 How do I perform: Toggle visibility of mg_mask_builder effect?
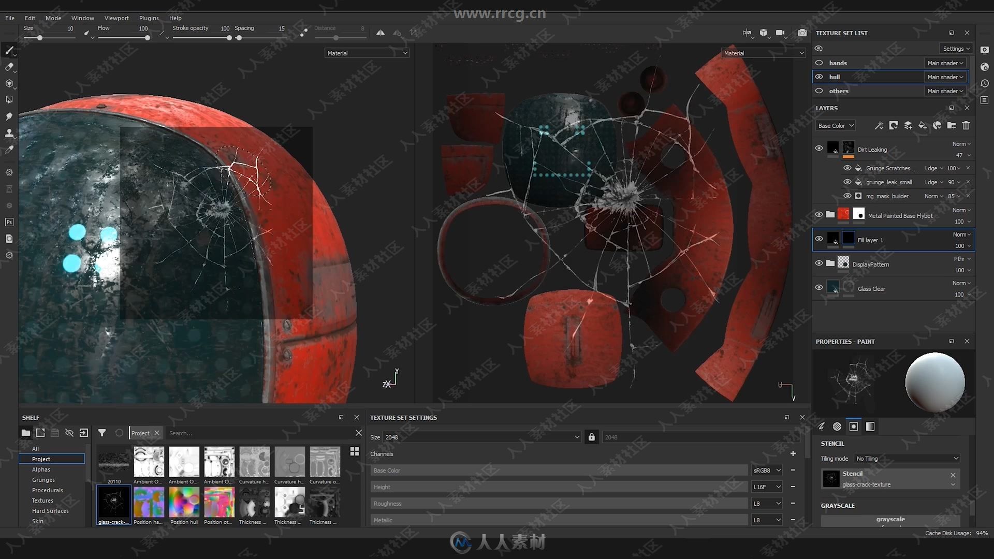click(847, 196)
